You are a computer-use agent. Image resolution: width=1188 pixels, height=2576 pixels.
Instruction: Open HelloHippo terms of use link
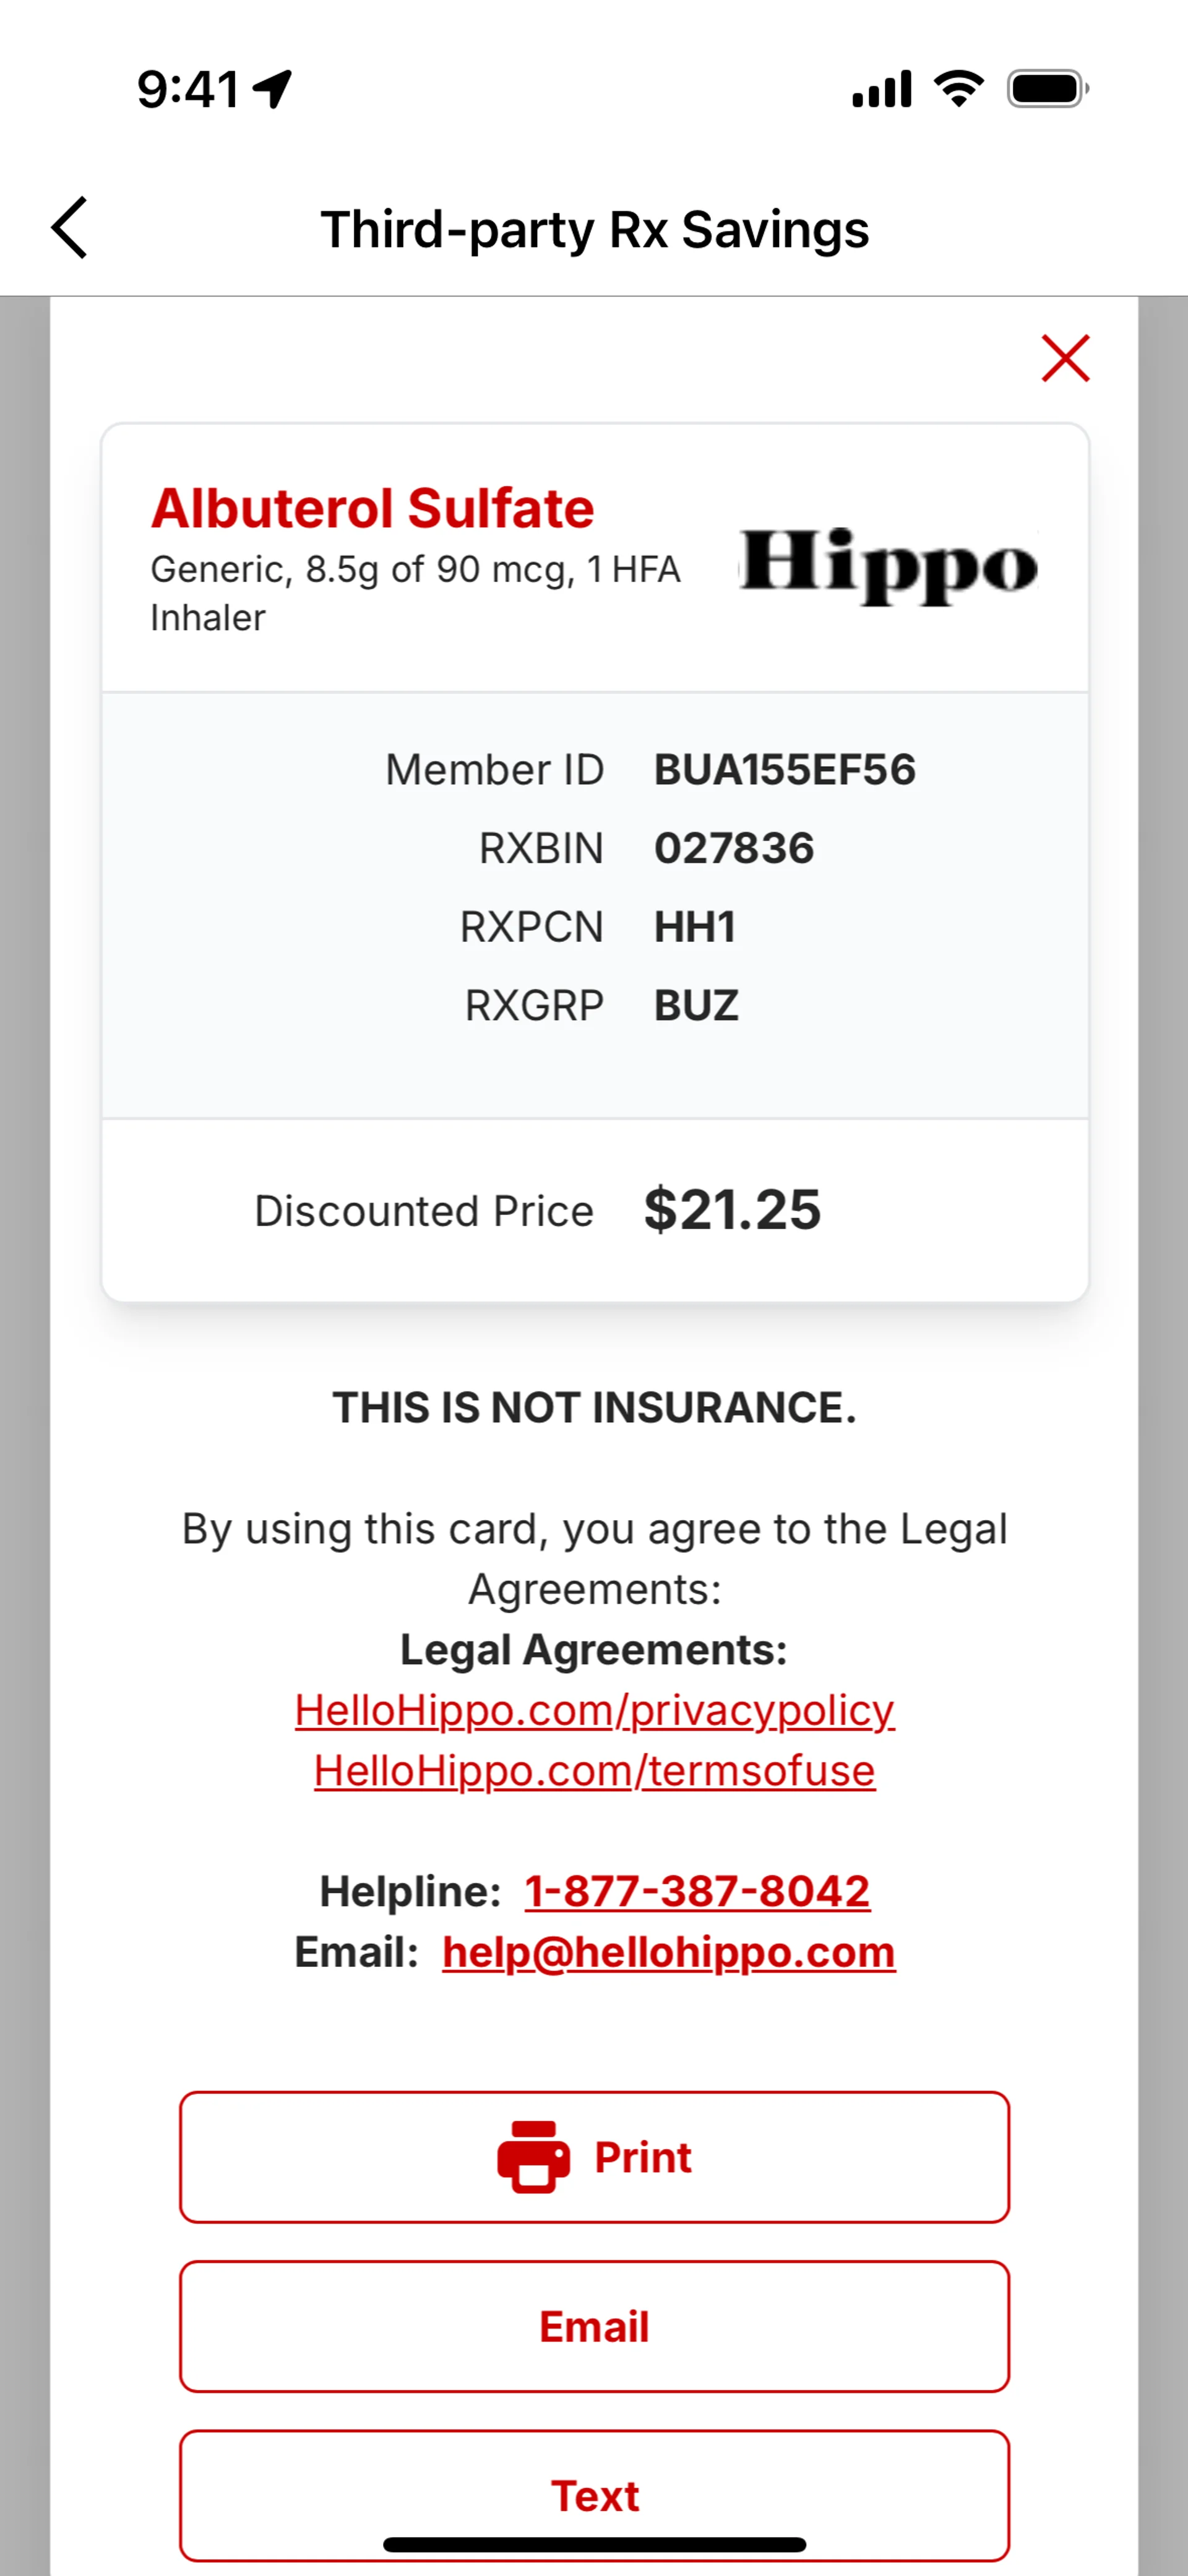[x=594, y=1771]
